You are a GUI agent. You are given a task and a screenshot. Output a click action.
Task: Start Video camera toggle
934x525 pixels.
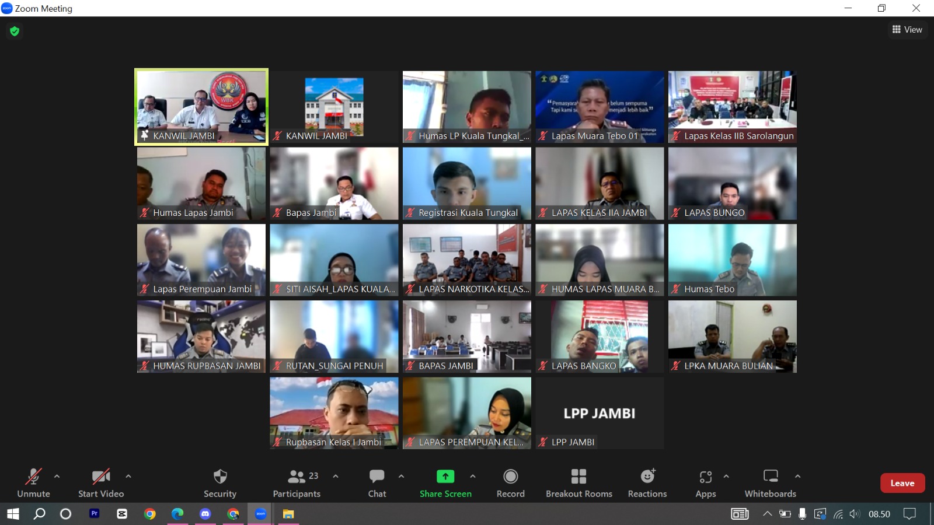[101, 483]
